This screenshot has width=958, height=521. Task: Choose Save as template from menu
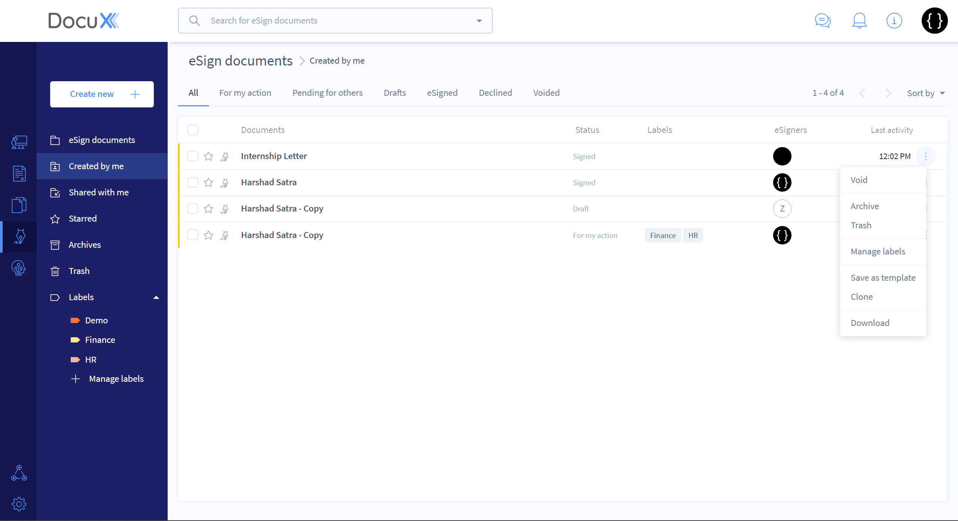[x=883, y=278]
